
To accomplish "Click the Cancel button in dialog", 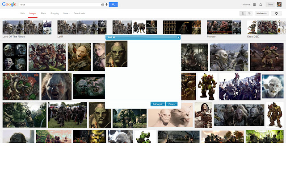I will 172,104.
